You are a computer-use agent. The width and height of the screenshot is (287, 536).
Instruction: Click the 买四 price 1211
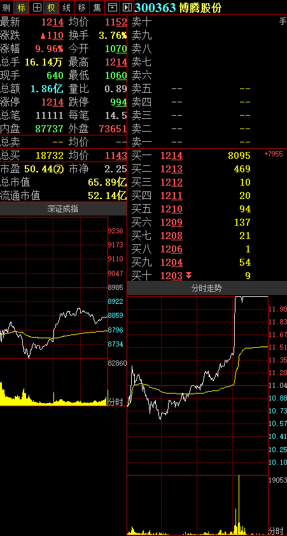171,196
